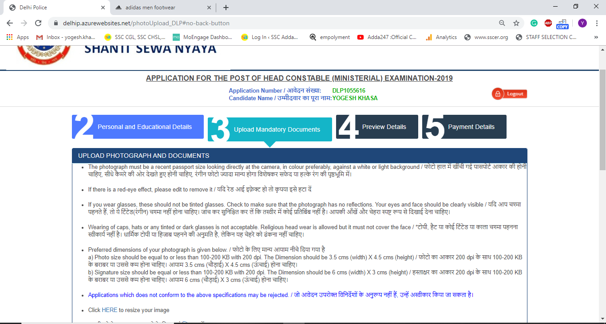Go to step 4 Preview Details
The height and width of the screenshot is (324, 606).
pyautogui.click(x=377, y=127)
